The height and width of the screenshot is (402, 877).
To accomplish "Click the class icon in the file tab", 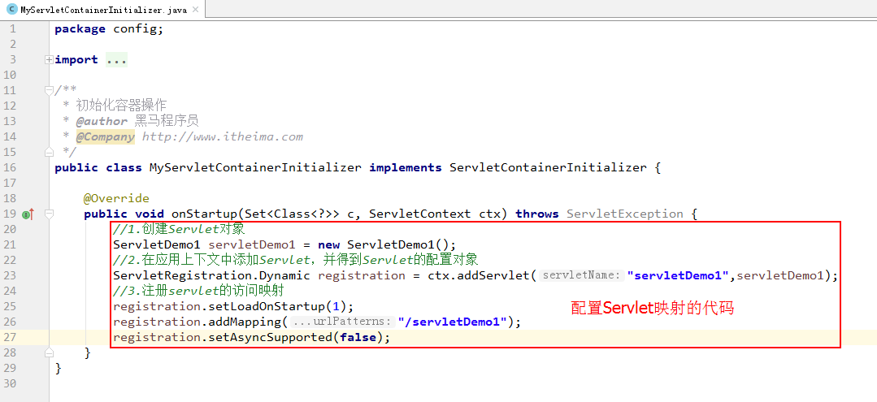I will [x=11, y=10].
